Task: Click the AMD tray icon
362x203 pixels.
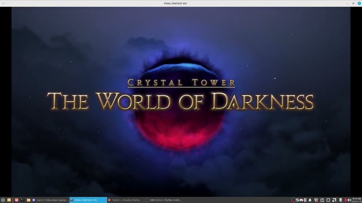Action: coord(334,200)
